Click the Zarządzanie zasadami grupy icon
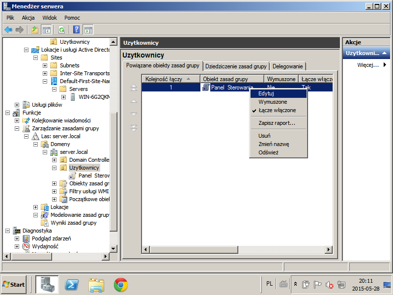 (26, 128)
